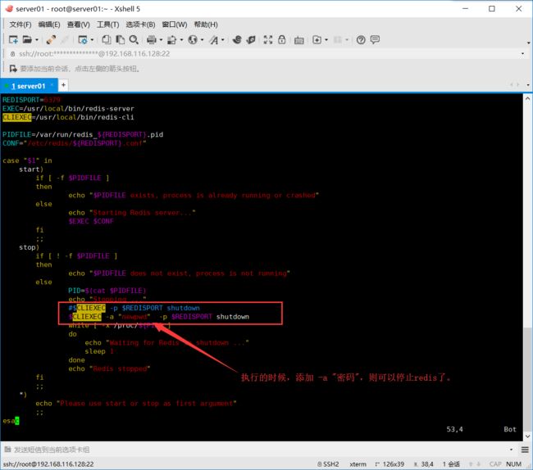The image size is (533, 470).
Task: Click the new tab group plus icon
Action: (x=317, y=39)
